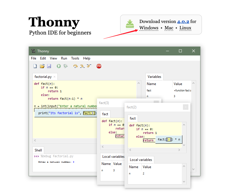Click the Step out debugger icon
This screenshot has height=196, width=236.
pyautogui.click(x=89, y=66)
